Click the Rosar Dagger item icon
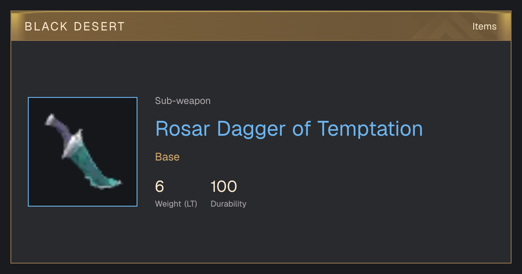This screenshot has width=522, height=274. tap(83, 152)
